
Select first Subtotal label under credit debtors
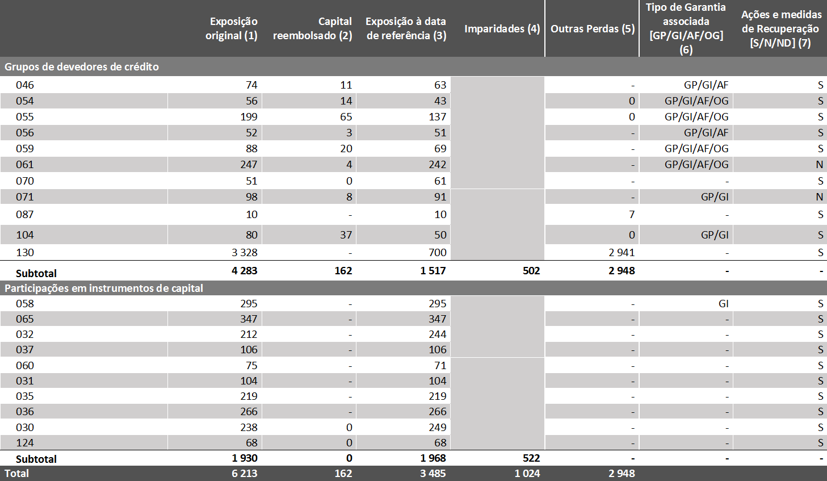pos(36,273)
